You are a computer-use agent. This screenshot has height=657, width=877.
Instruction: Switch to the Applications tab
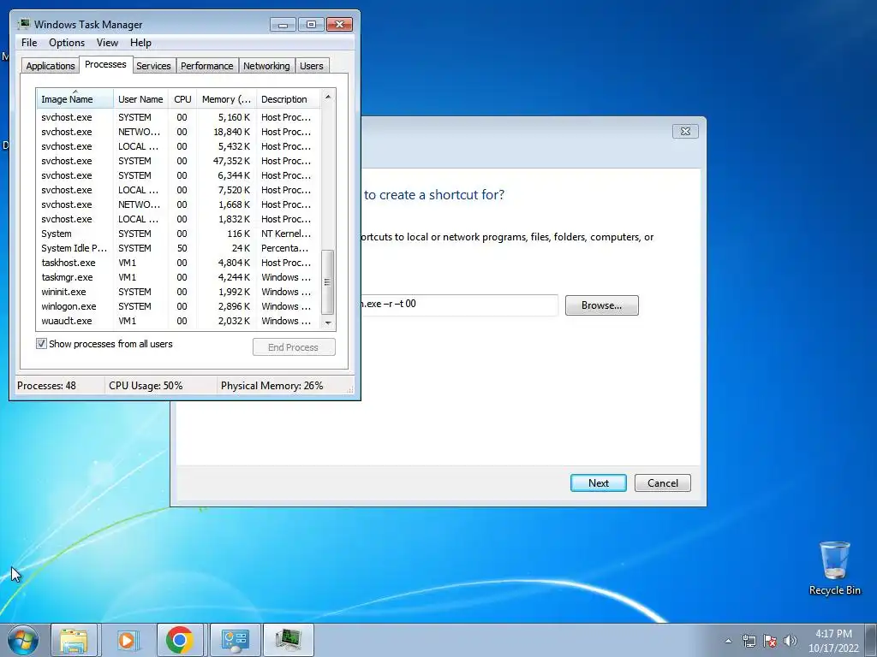[51, 66]
